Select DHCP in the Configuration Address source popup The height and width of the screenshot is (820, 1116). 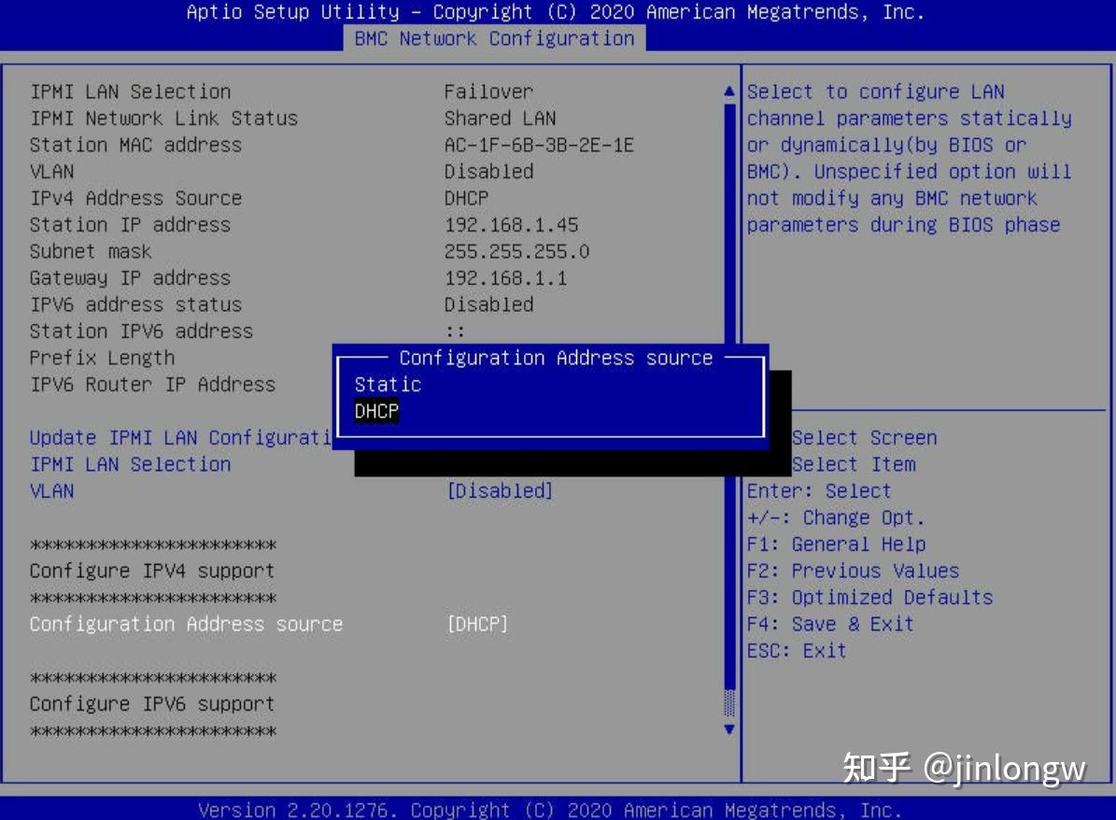coord(375,411)
